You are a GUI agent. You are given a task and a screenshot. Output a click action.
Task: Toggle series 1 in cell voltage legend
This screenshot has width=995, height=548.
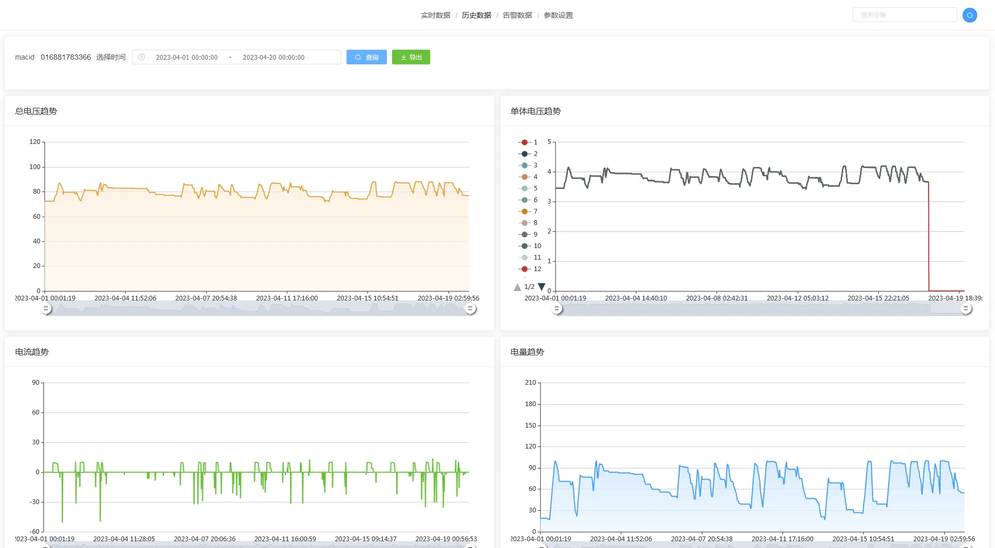(x=528, y=142)
